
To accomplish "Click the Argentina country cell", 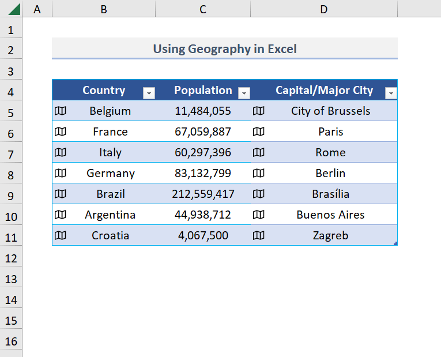I will pos(110,215).
